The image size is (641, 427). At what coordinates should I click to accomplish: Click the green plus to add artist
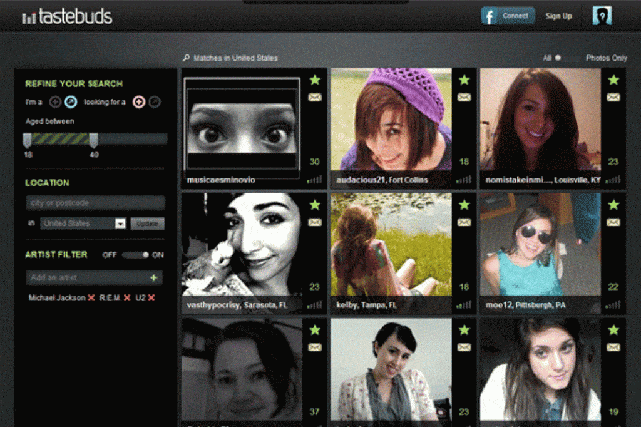[154, 277]
